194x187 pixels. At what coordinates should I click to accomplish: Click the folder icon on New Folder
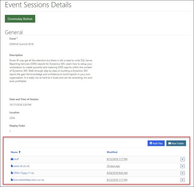(170, 143)
